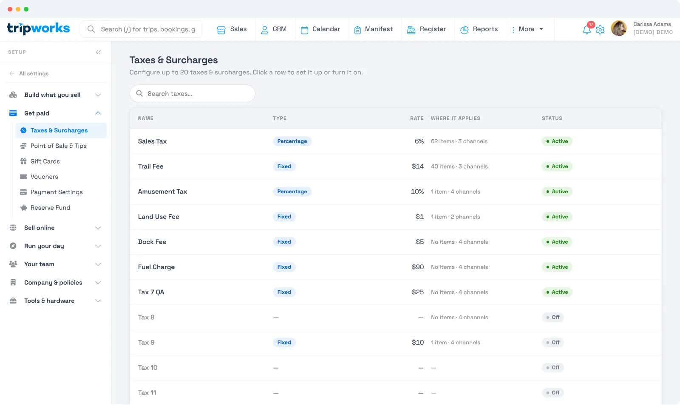Click the back arrow beside All settings
The image size is (680, 405).
click(x=12, y=73)
